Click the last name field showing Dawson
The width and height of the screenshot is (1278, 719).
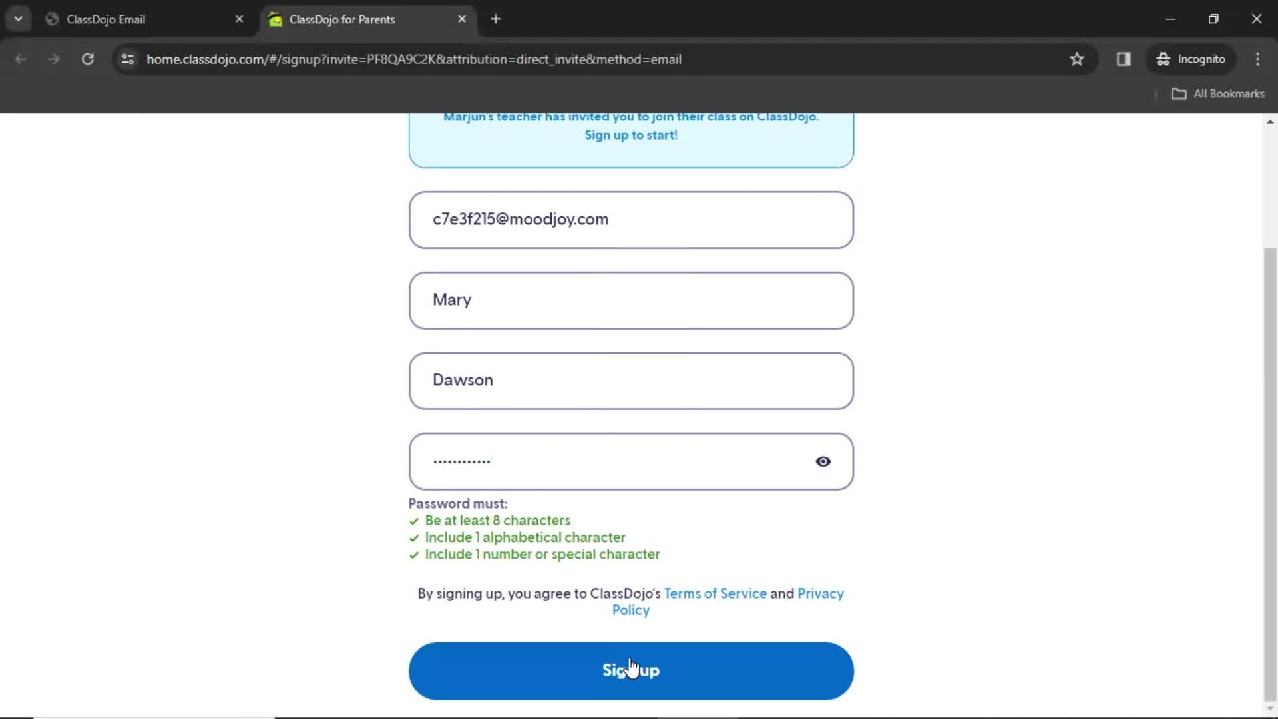coord(631,380)
